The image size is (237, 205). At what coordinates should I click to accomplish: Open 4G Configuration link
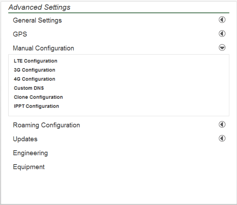pos(34,79)
